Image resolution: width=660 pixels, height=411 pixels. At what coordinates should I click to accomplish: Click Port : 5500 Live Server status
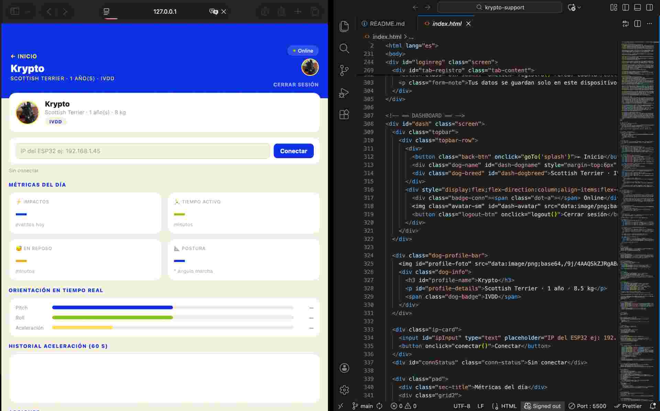click(x=587, y=406)
